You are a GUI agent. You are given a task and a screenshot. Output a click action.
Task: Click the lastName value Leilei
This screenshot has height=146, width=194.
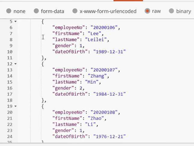(96, 40)
